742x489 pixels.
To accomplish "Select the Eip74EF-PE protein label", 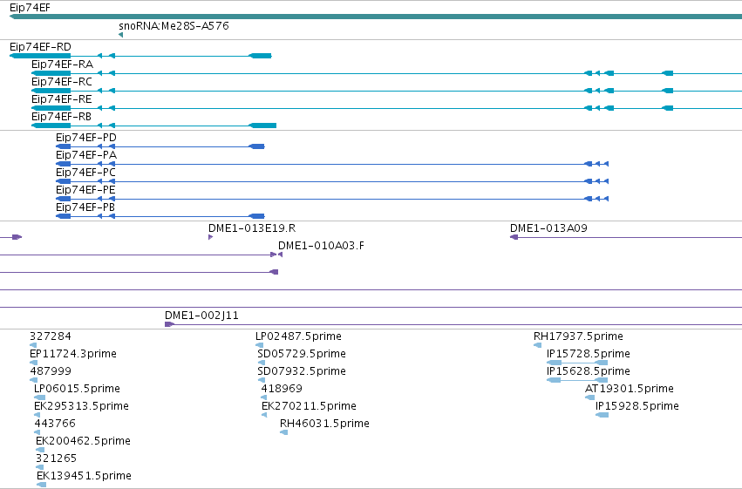I will 85,190.
